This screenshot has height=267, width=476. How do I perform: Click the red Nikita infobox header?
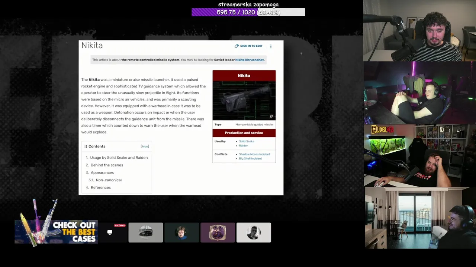pyautogui.click(x=244, y=76)
